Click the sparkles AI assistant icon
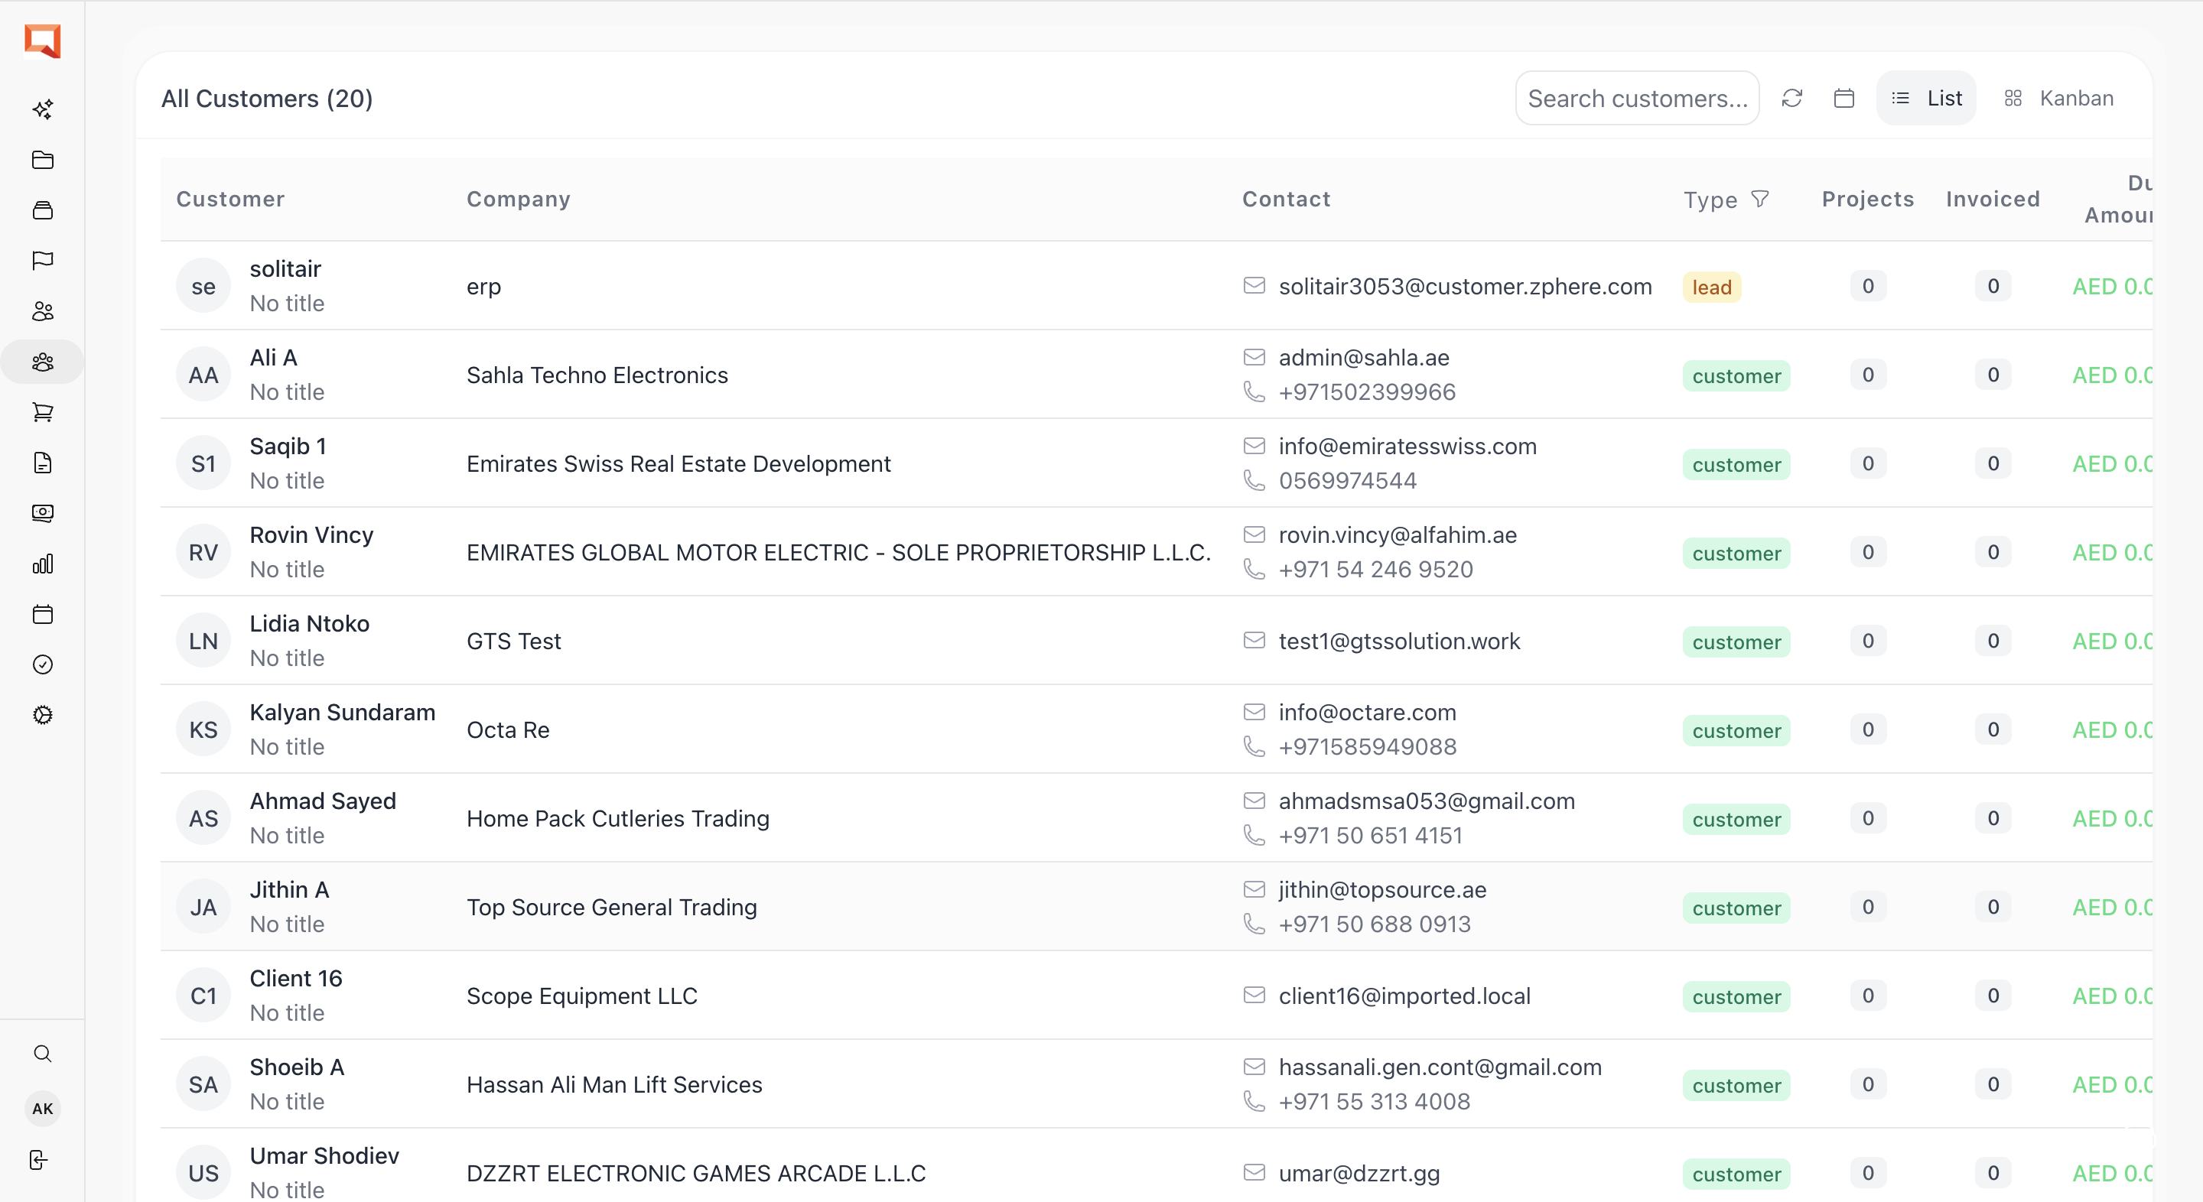The width and height of the screenshot is (2203, 1202). 42,109
